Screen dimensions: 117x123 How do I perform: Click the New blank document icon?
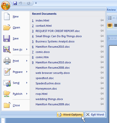pyautogui.click(x=7, y=16)
